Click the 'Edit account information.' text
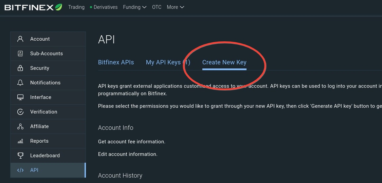This screenshot has width=382, height=183. coord(128,154)
